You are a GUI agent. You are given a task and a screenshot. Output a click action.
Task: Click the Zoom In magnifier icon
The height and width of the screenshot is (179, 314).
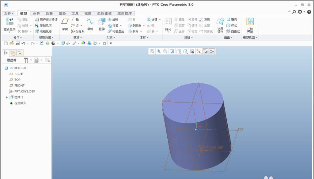tap(159, 52)
